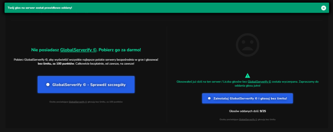Click the GlobalServerify Sprawdź szczegóły button
This screenshot has height=132, width=333.
coord(86,85)
